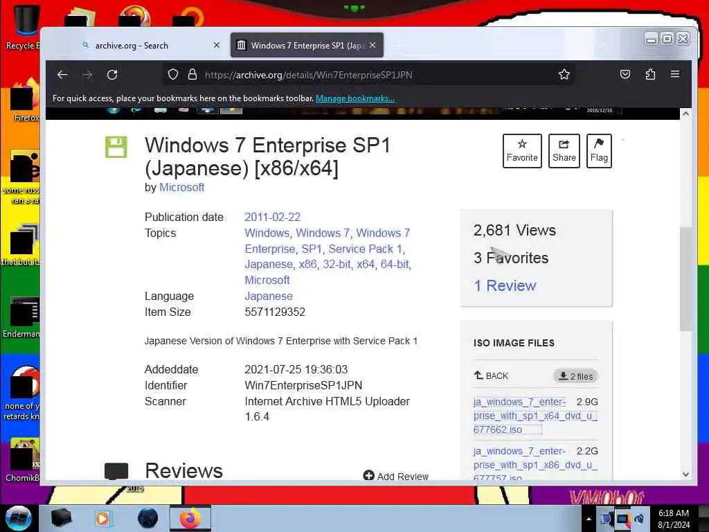
Task: Click the URL address bar
Action: click(x=368, y=75)
